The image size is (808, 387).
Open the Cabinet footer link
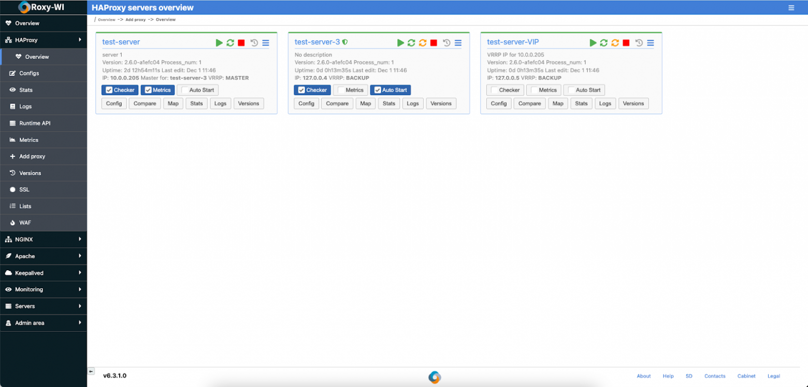pyautogui.click(x=746, y=376)
